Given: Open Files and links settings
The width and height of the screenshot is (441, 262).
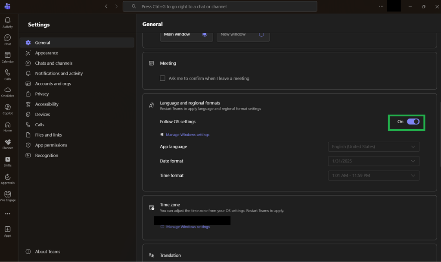Looking at the screenshot, I should click(77, 135).
